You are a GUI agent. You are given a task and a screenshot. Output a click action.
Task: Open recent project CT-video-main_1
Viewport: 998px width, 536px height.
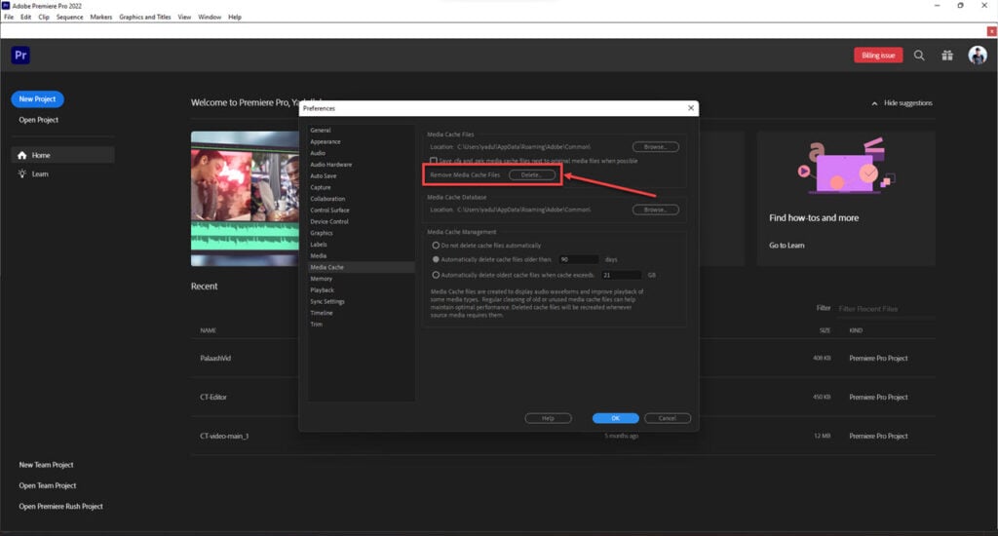point(224,436)
